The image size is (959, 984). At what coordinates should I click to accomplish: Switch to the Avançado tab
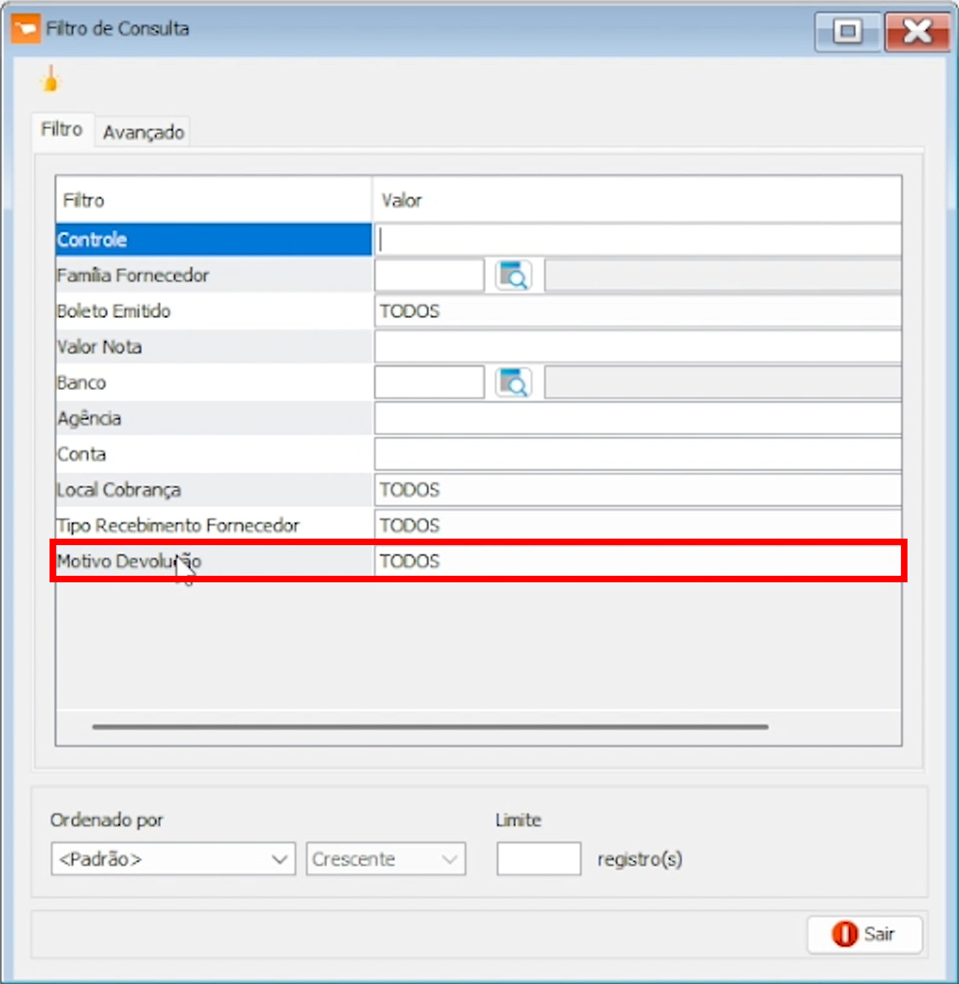click(x=143, y=132)
